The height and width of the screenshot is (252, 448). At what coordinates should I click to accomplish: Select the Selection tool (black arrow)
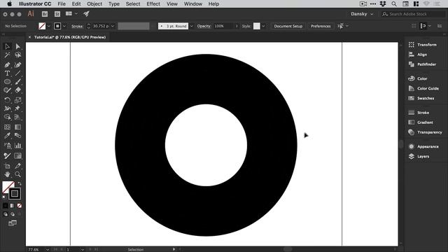click(8, 46)
